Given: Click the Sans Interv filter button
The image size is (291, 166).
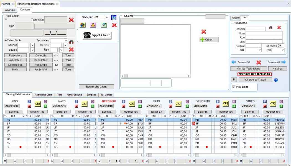Looking at the screenshot, I should tap(41, 60).
